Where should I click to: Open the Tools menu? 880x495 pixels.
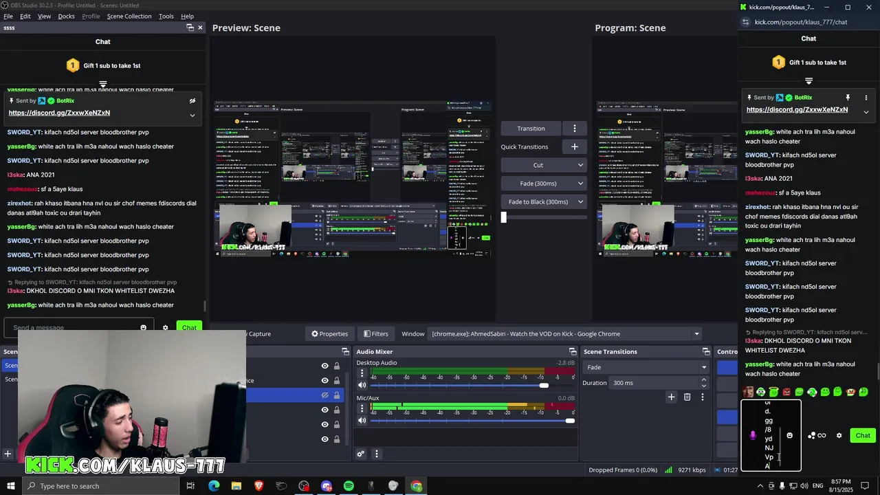166,16
